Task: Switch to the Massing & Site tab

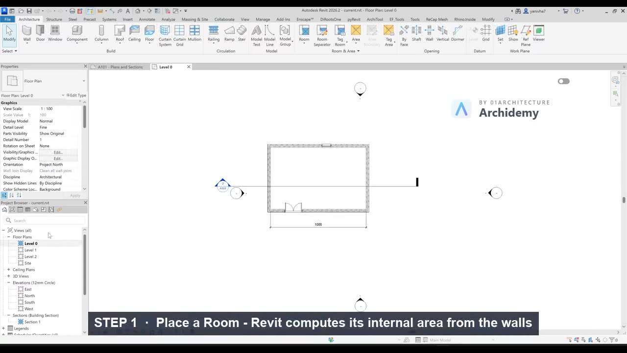Action: point(195,19)
